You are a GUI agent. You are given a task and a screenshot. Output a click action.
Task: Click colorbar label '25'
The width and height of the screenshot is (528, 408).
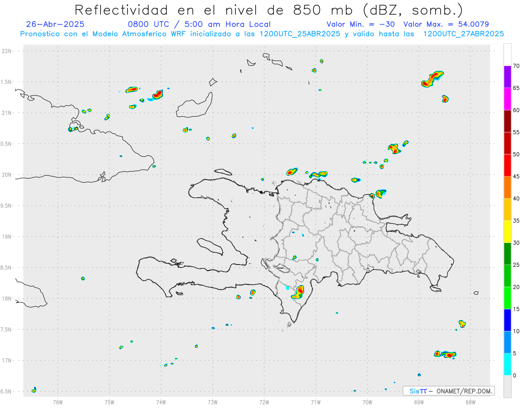[516, 265]
